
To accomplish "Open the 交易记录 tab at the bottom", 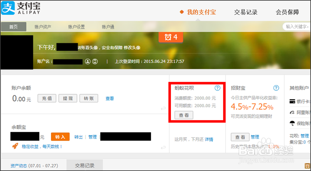I will pos(85,165).
